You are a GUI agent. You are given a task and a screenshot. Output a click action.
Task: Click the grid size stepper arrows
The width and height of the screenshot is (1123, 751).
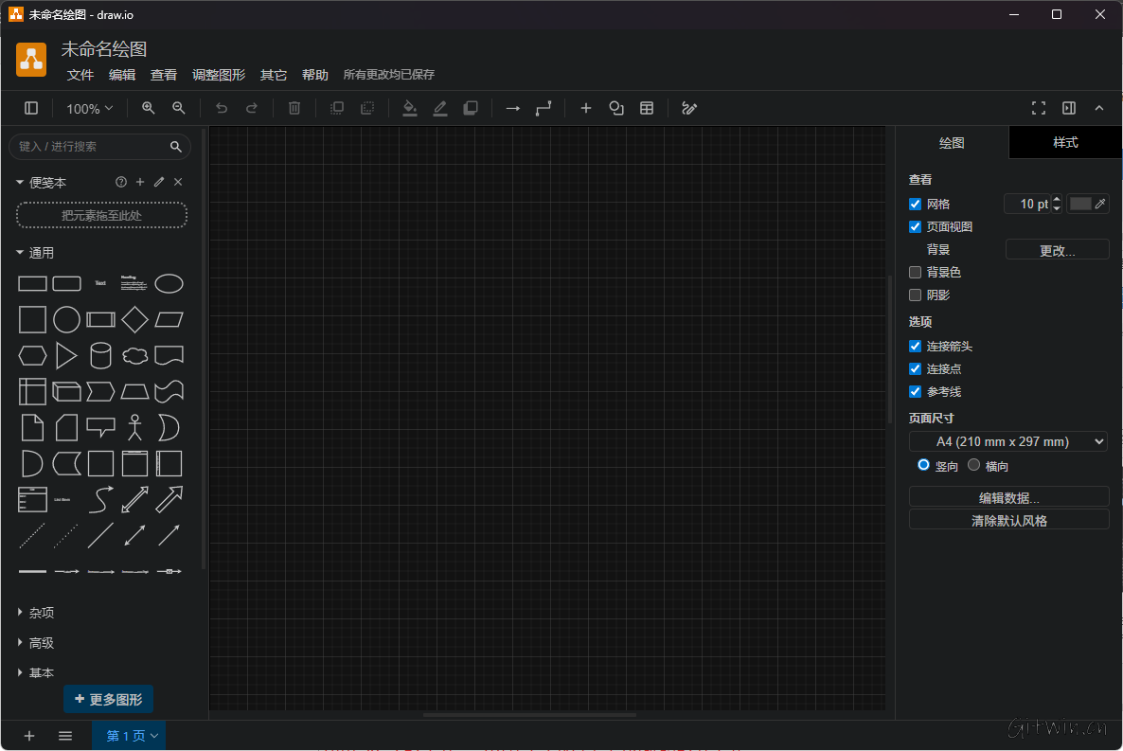[x=1057, y=205]
